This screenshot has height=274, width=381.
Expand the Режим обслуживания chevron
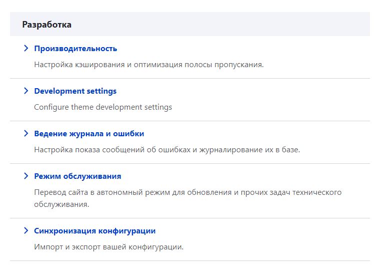[x=26, y=176]
